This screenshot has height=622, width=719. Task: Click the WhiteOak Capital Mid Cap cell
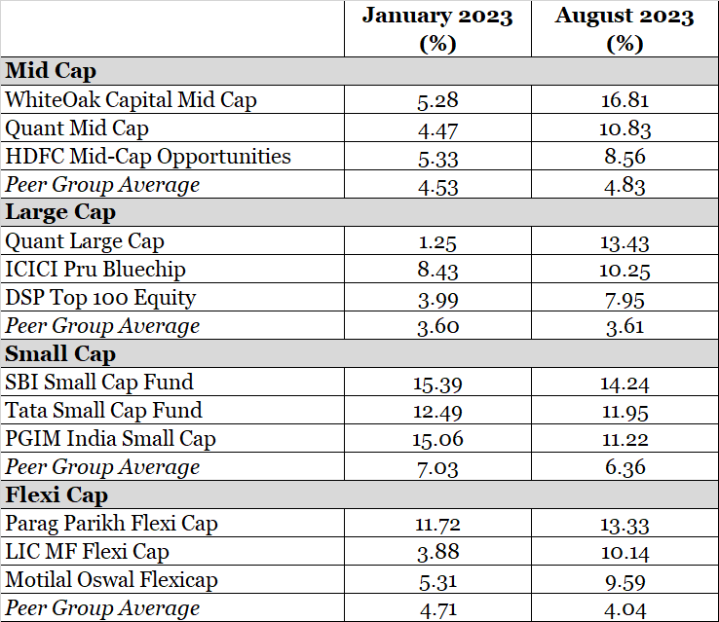click(132, 99)
